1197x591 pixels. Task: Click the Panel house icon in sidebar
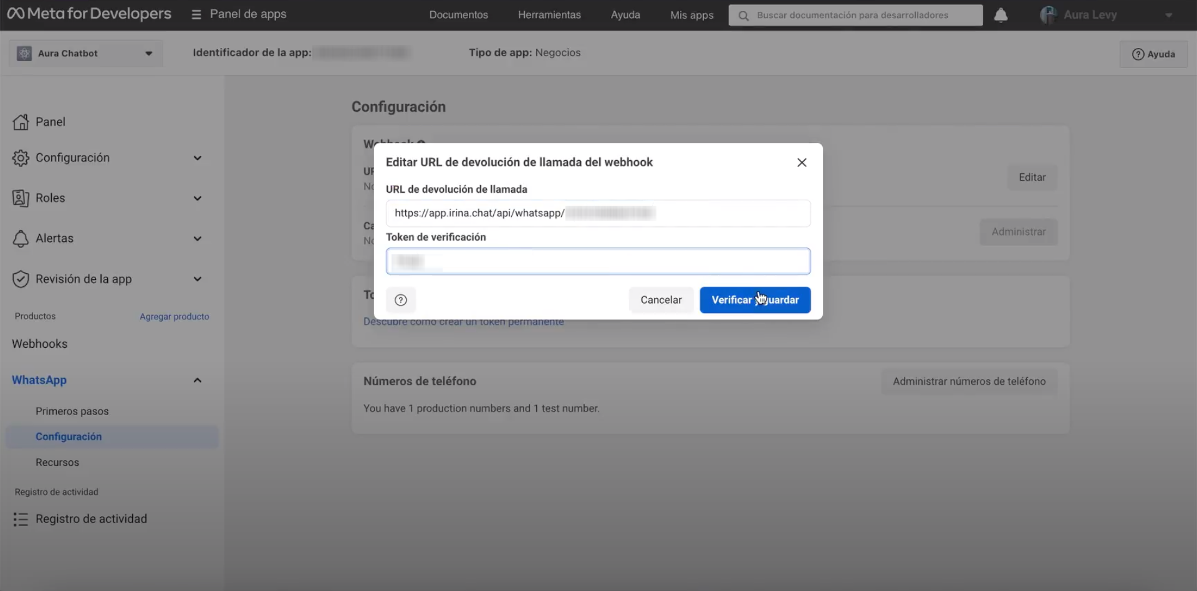pos(21,122)
